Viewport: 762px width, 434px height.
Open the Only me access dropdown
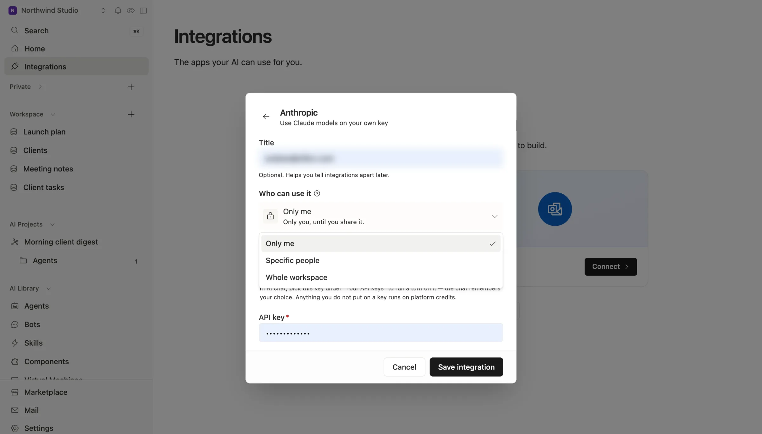tap(381, 216)
